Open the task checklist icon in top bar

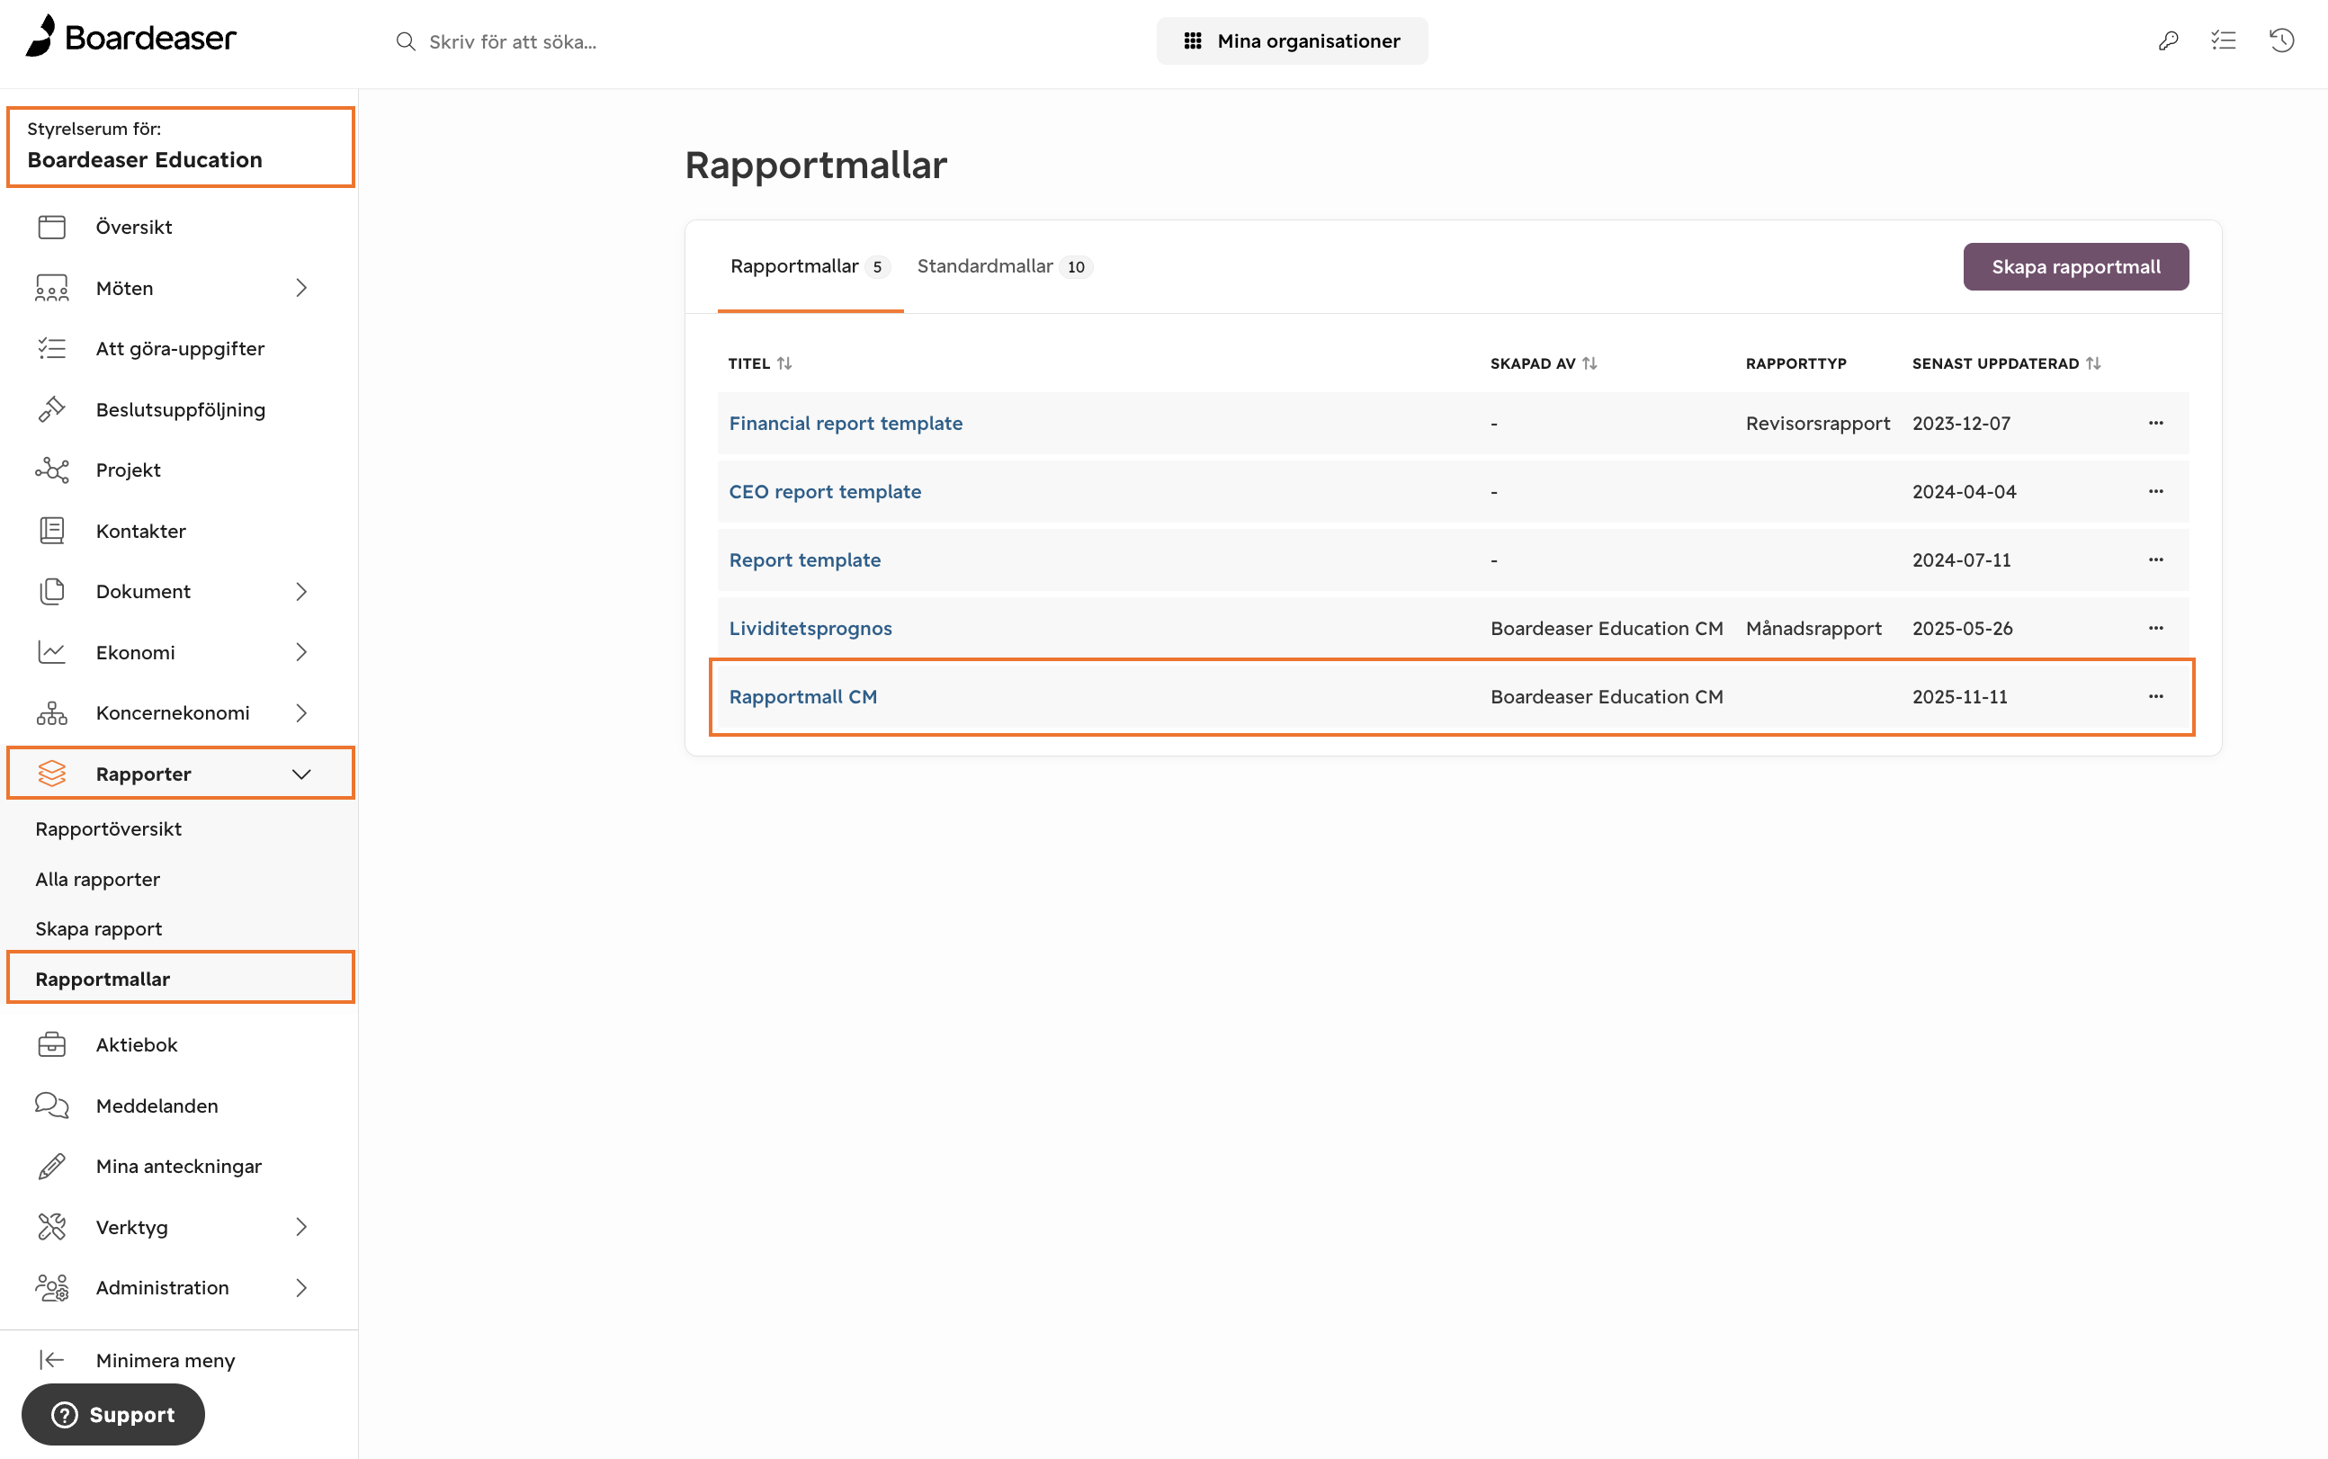point(2224,40)
